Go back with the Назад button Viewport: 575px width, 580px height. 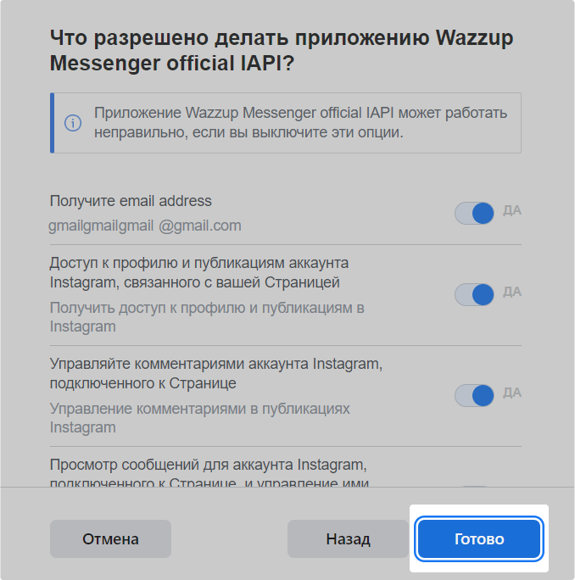348,538
